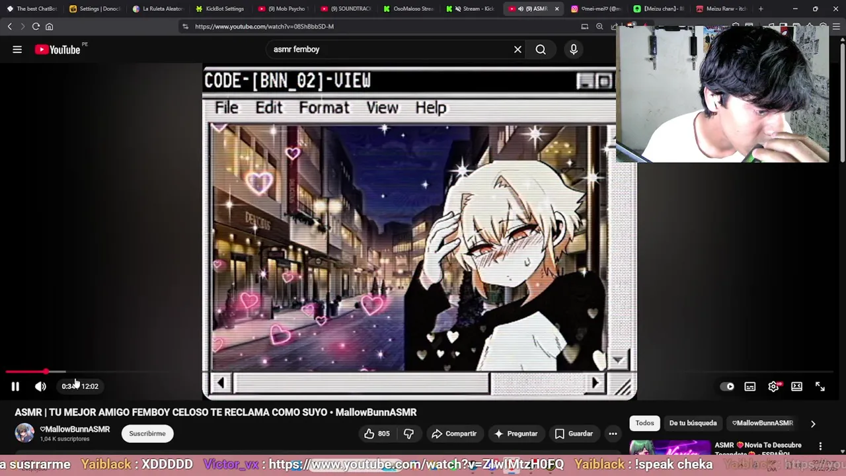The width and height of the screenshot is (846, 476).
Task: Reload the page with the refresh icon
Action: click(x=36, y=26)
